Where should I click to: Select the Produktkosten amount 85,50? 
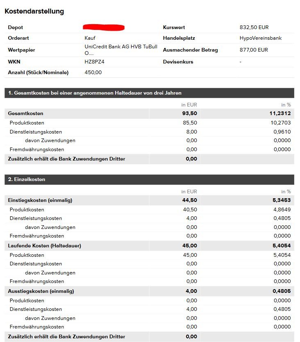(x=190, y=123)
